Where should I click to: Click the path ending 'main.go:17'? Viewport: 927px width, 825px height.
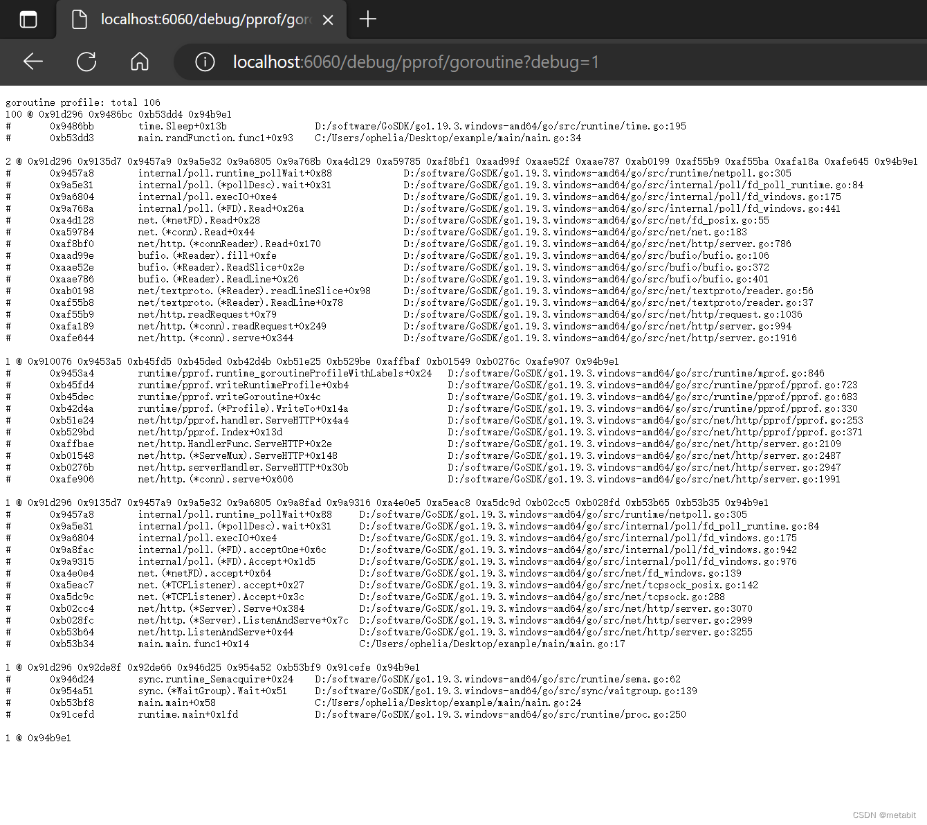click(x=492, y=644)
